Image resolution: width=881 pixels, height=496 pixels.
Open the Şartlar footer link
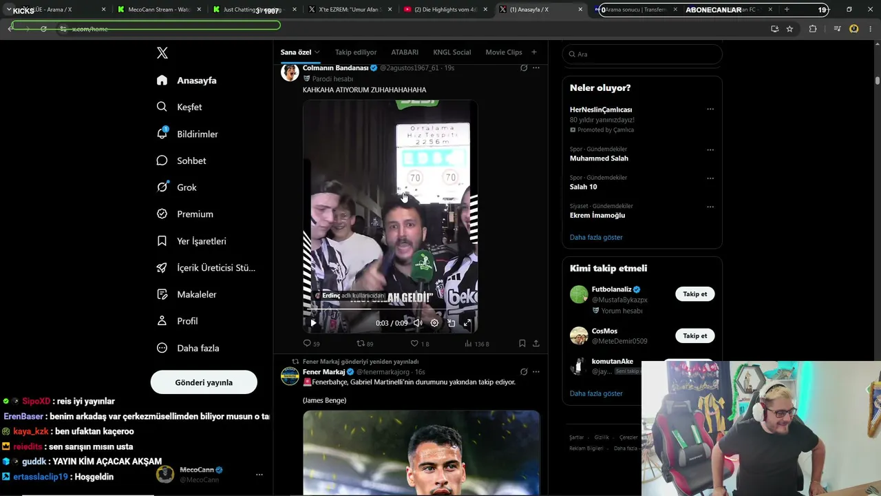[x=576, y=437]
